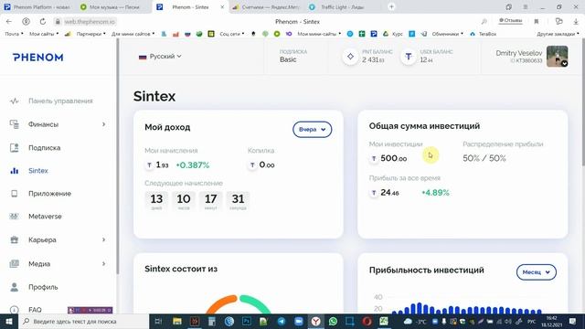
Task: Open the Профиль page
Action: [43, 287]
